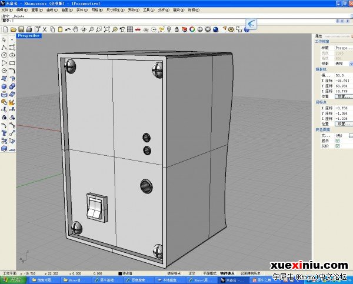Switch to the 未命名 Rhino taskbar item
This screenshot has height=284, width=353.
click(x=233, y=280)
